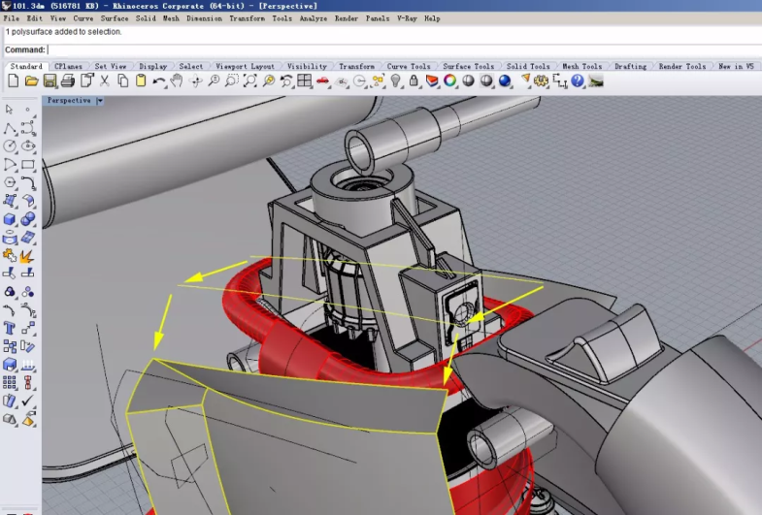The width and height of the screenshot is (762, 515).
Task: Toggle the Hide objects lightbulb icon
Action: point(396,80)
